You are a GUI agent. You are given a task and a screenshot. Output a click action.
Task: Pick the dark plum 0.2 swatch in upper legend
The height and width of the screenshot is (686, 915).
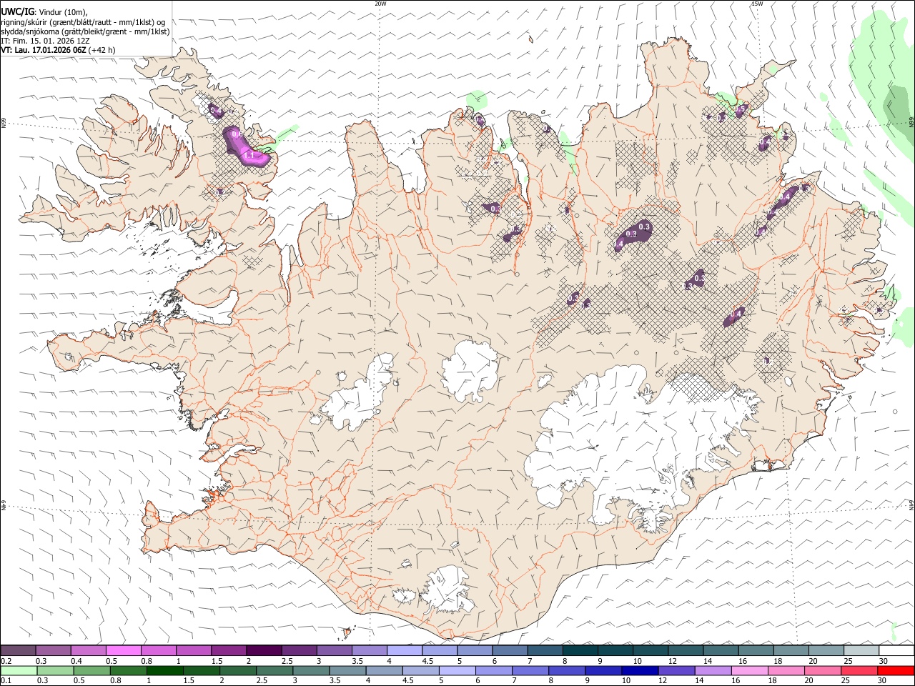(x=18, y=650)
